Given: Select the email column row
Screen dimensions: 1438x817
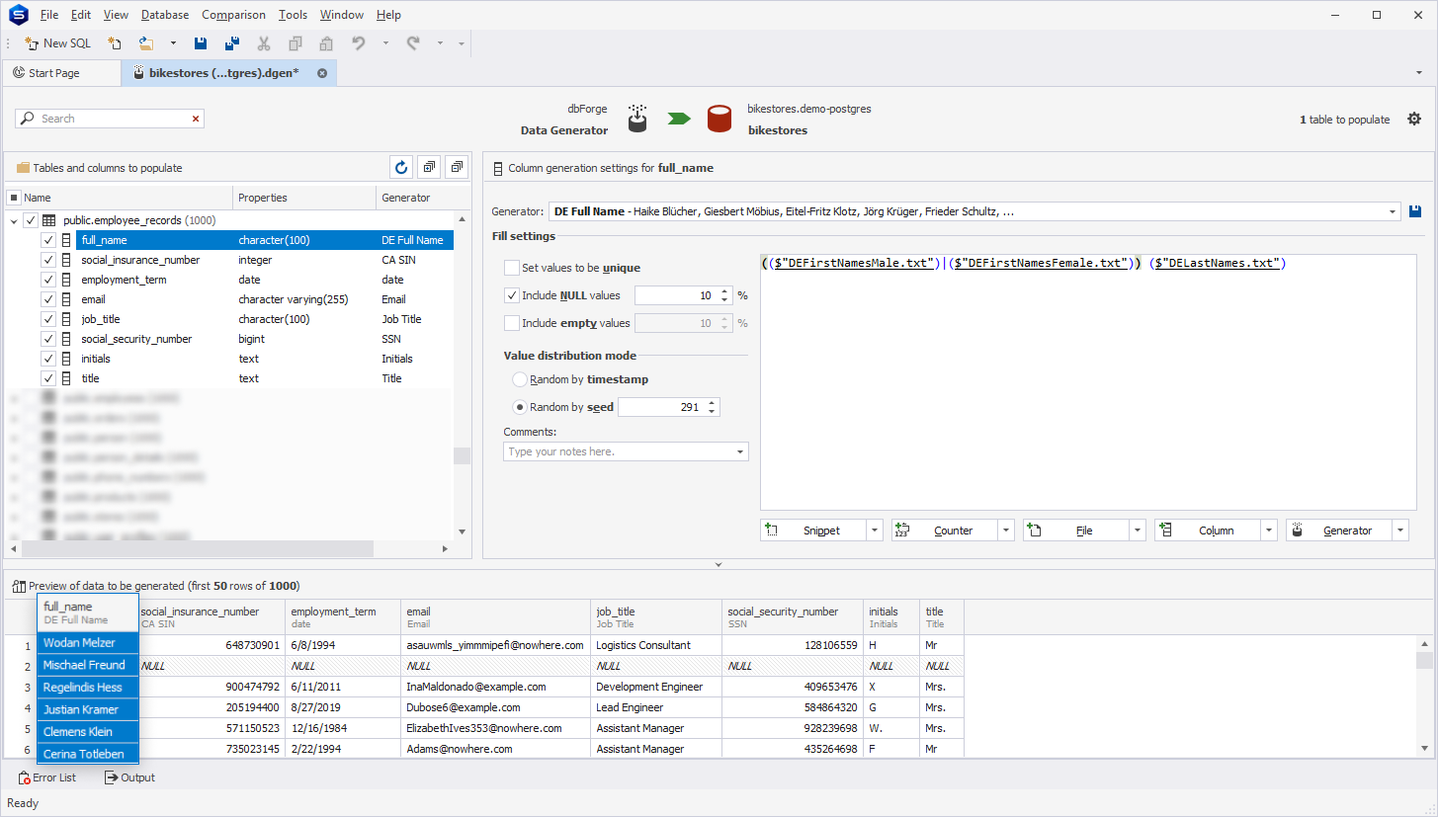Looking at the screenshot, I should pos(265,299).
